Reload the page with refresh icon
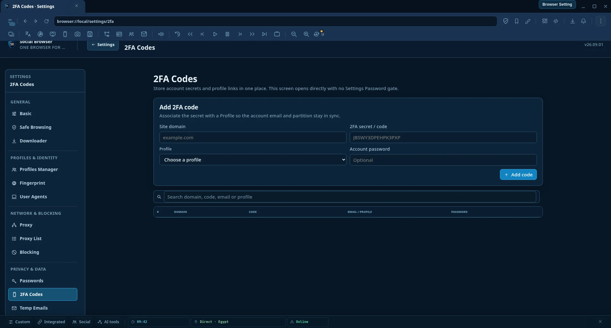This screenshot has width=611, height=328. point(46,21)
